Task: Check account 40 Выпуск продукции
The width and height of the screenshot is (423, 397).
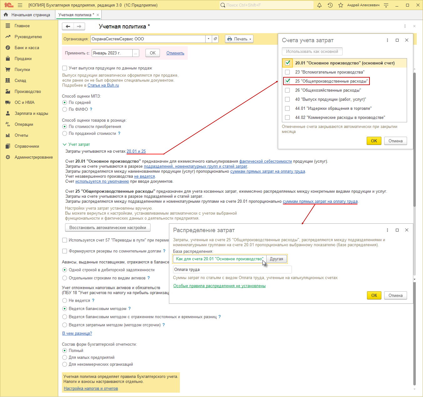Action: (288, 99)
